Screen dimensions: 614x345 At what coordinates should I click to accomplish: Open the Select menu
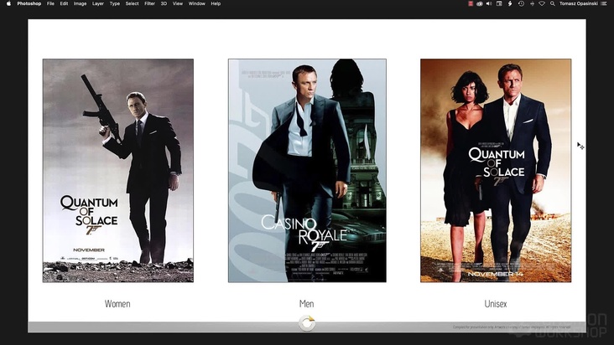click(x=132, y=3)
